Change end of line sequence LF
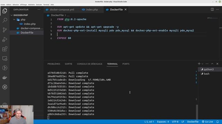 coord(183,122)
